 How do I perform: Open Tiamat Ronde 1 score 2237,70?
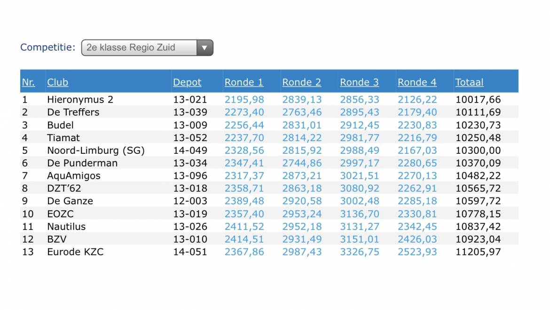click(244, 138)
